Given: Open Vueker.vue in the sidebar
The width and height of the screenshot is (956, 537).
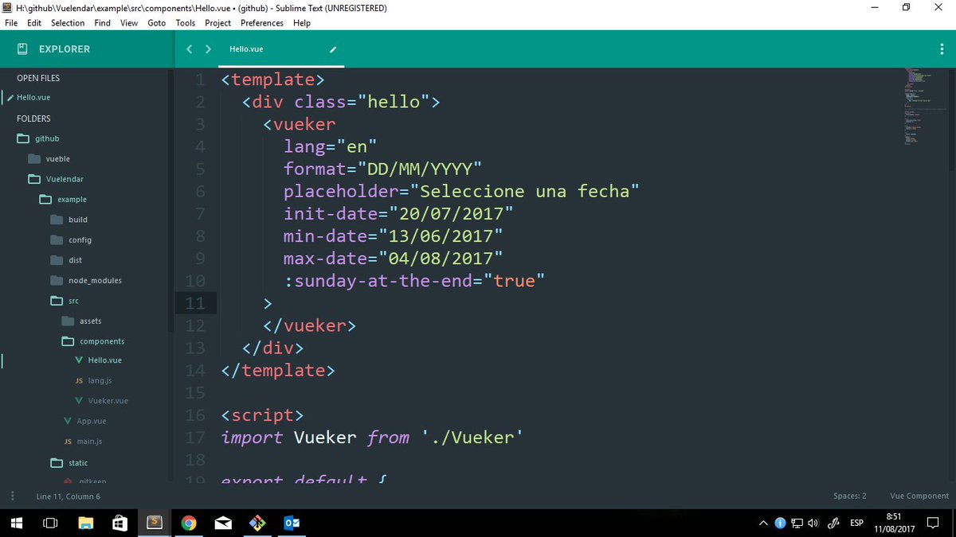Looking at the screenshot, I should click(x=108, y=401).
